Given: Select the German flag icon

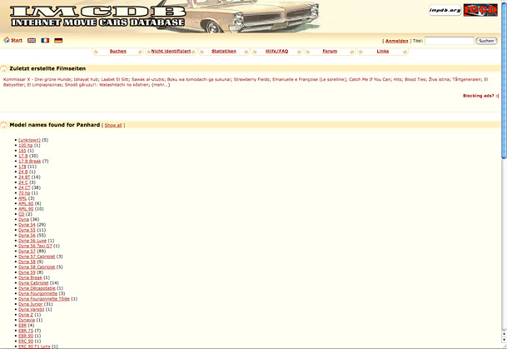Looking at the screenshot, I should (x=58, y=40).
